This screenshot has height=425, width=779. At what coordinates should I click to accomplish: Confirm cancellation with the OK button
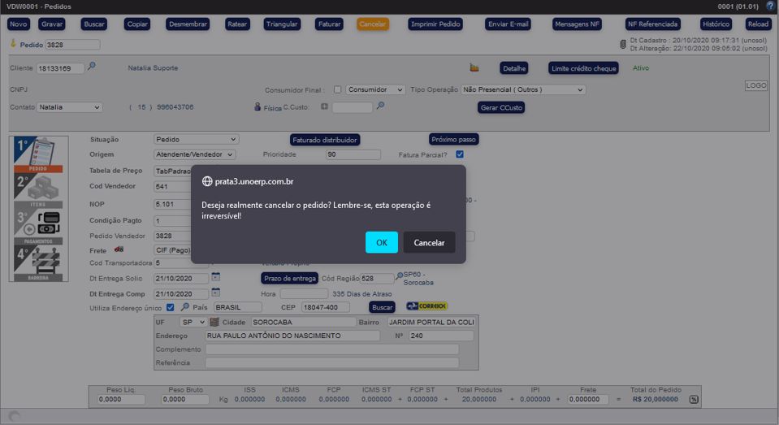pyautogui.click(x=381, y=242)
